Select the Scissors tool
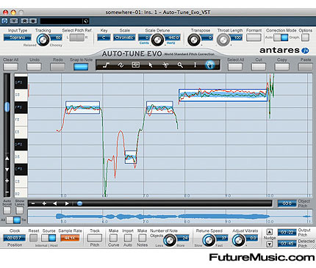 [x=165, y=65]
